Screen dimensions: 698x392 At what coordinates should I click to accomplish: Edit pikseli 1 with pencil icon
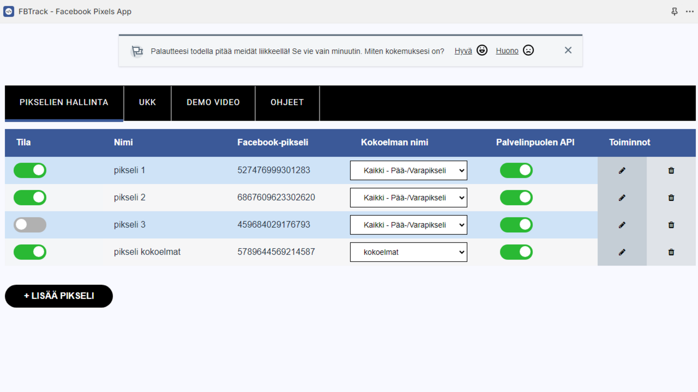click(x=622, y=171)
